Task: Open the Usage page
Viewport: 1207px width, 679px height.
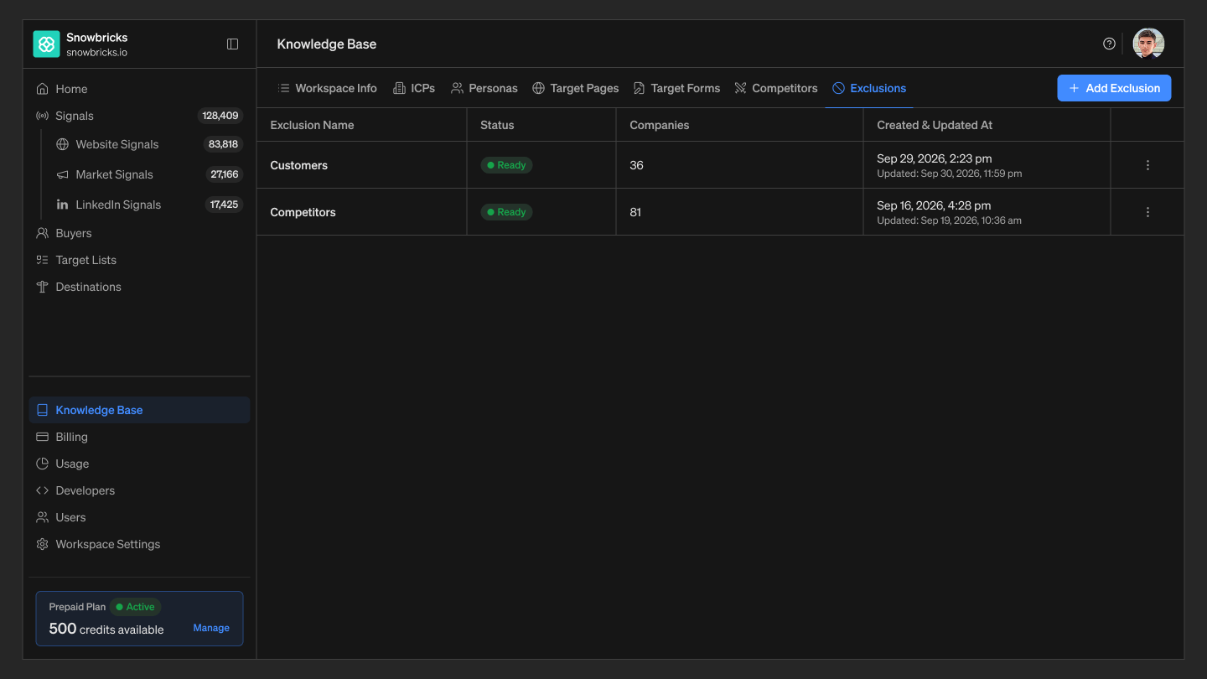Action: coord(140,464)
